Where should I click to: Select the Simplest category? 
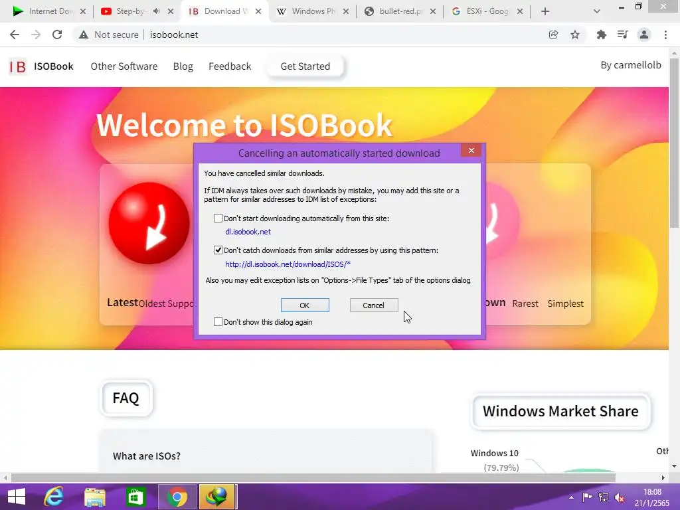tap(566, 303)
